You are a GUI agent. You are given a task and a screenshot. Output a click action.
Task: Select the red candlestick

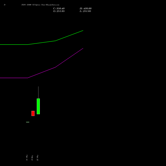point(33,114)
